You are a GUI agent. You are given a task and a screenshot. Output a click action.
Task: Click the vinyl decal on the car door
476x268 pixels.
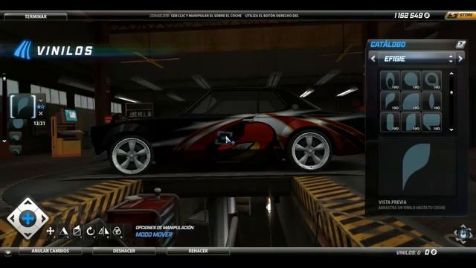[x=224, y=137]
